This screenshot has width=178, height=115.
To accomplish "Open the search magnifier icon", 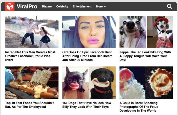I will click(169, 6).
